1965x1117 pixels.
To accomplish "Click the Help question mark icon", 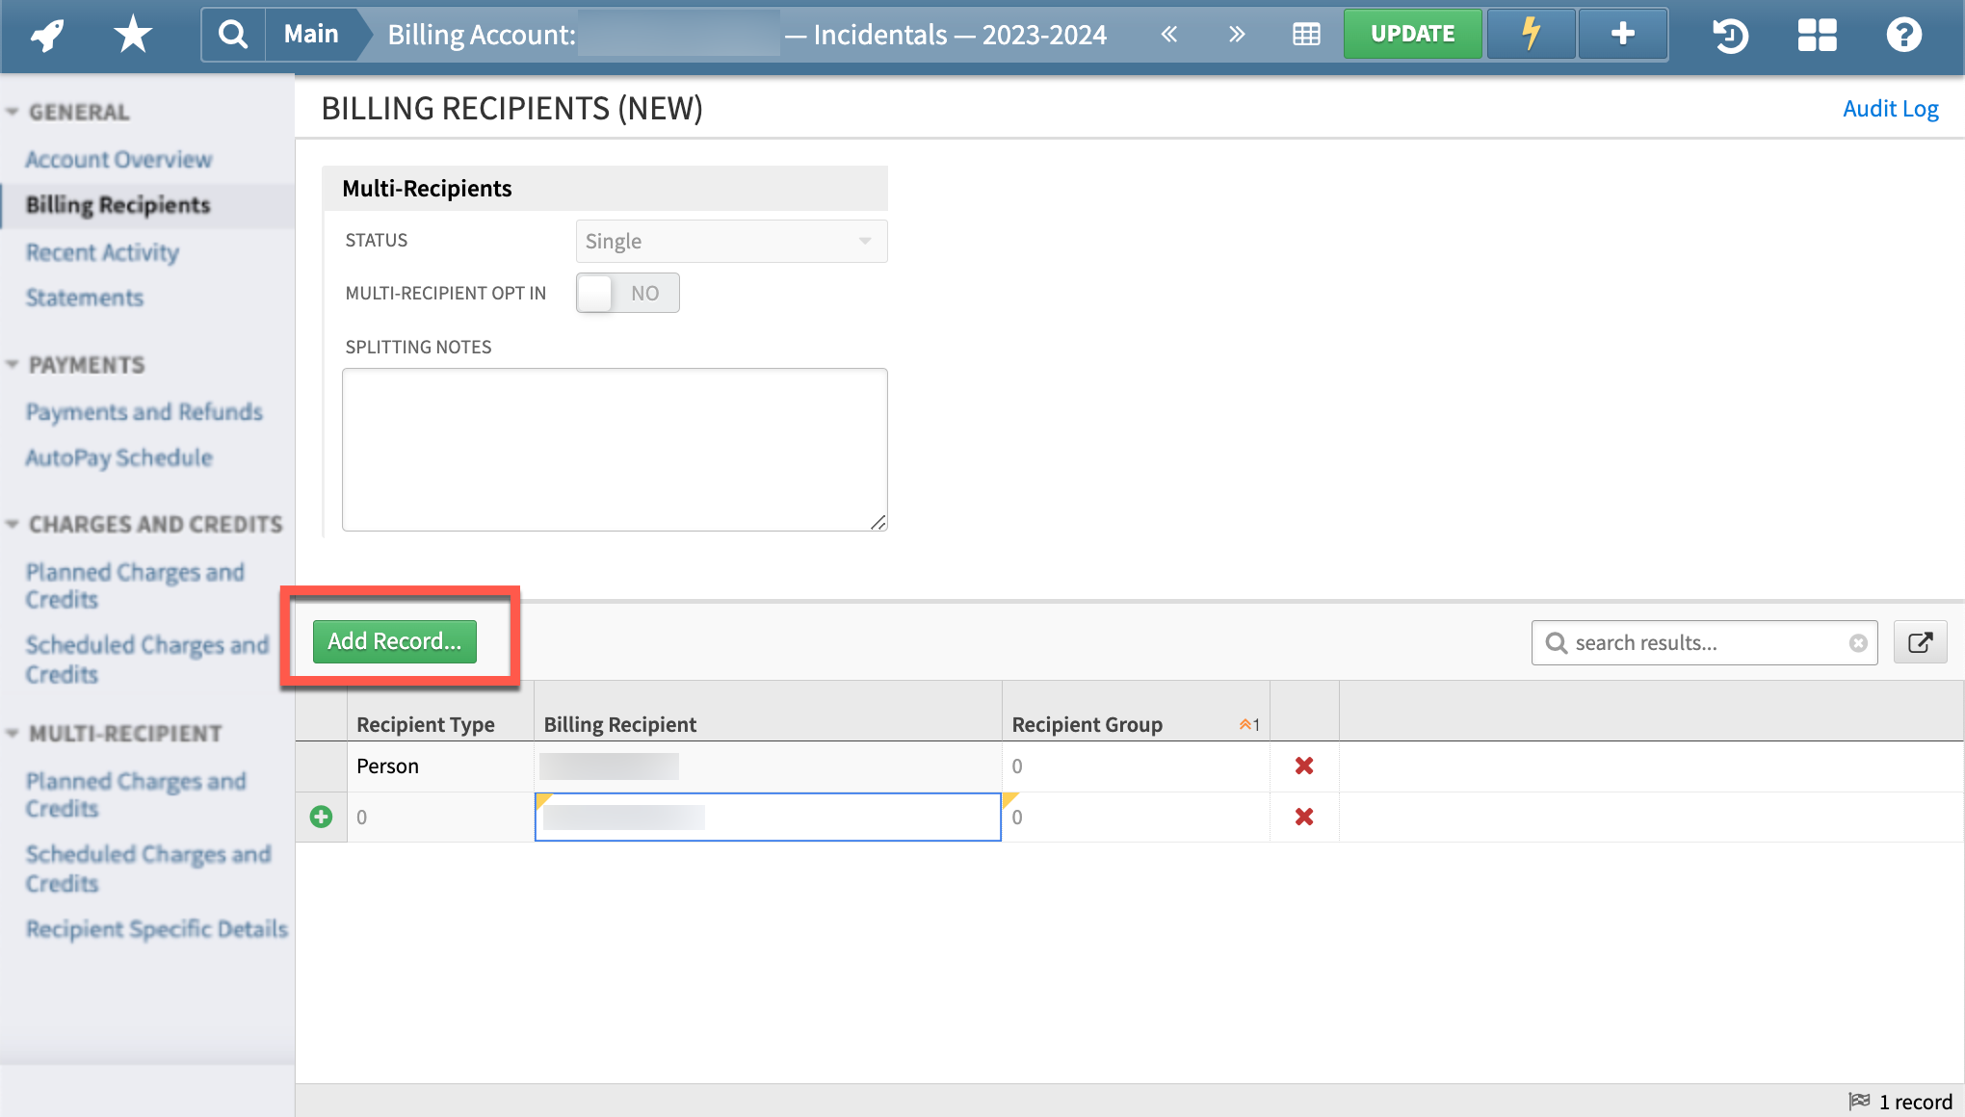I will pyautogui.click(x=1904, y=34).
